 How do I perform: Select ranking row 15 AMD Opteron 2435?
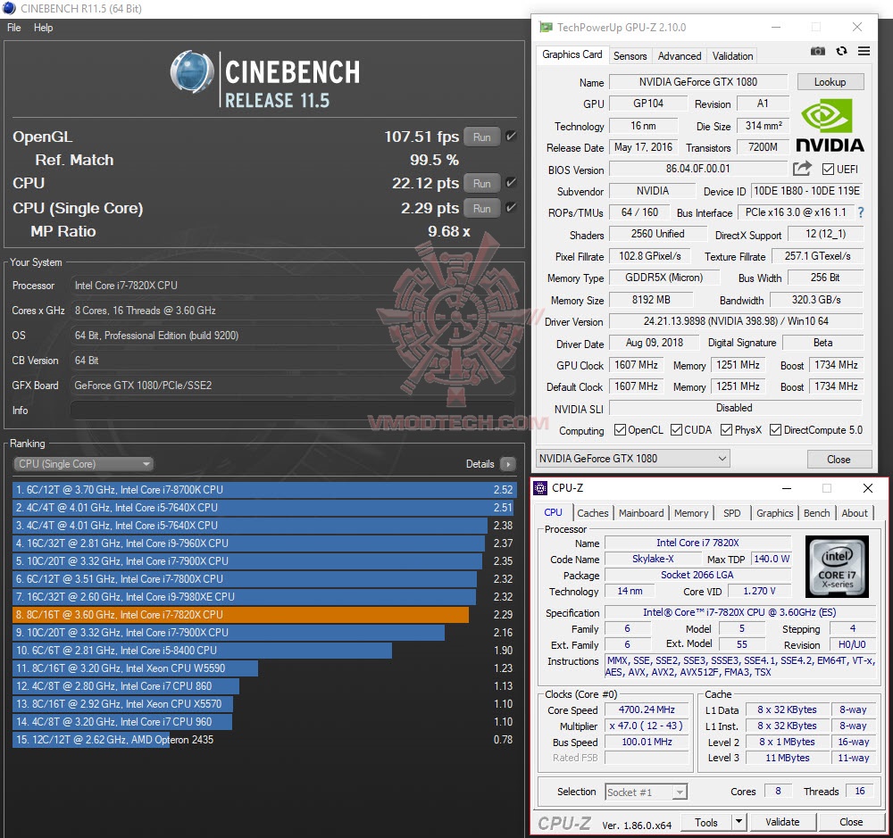coord(264,740)
